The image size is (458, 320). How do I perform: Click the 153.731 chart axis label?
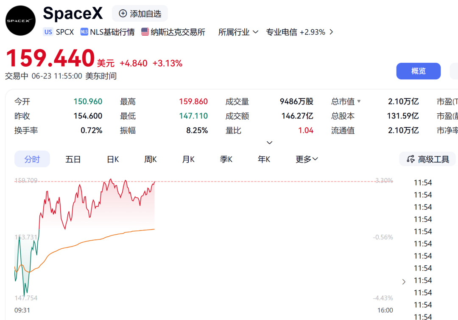[26, 237]
